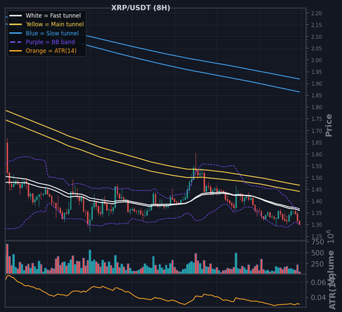This screenshot has height=312, width=342.
Task: Click the XRP/USDT (8H) chart title
Action: click(140, 8)
